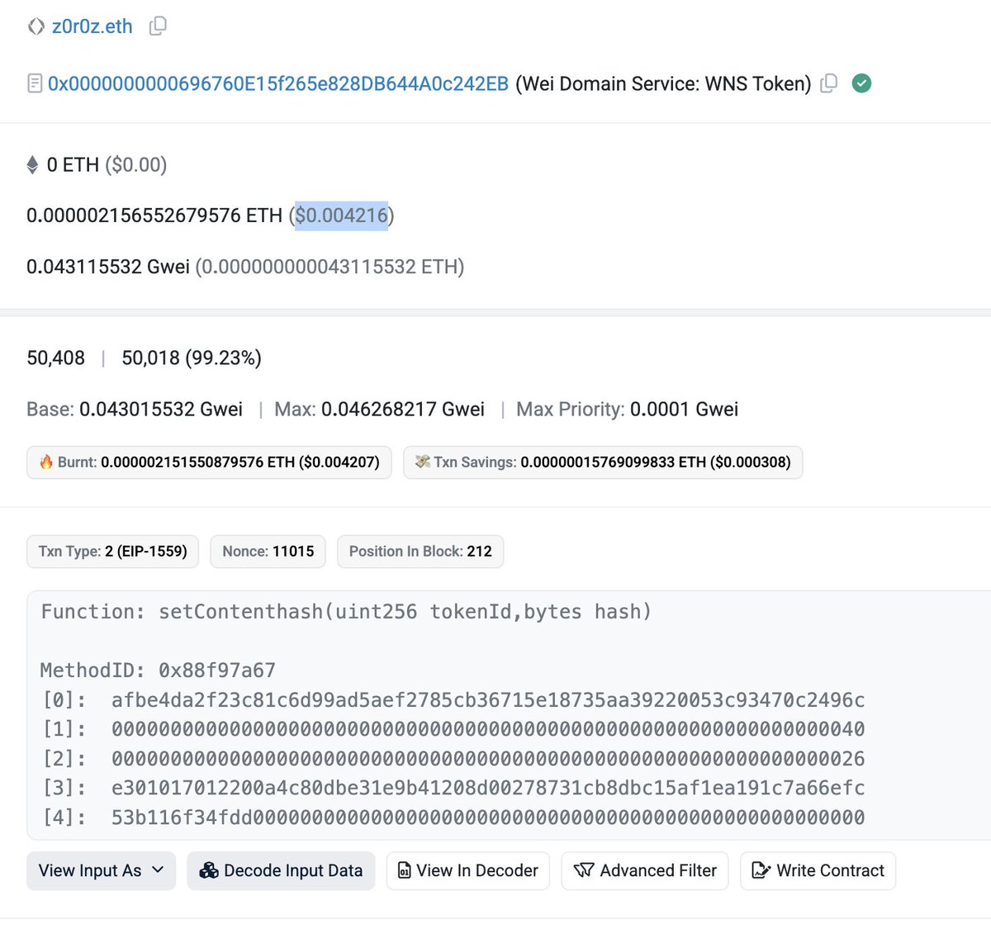Click the money icon in Txn Savings
The image size is (991, 929).
pos(423,462)
